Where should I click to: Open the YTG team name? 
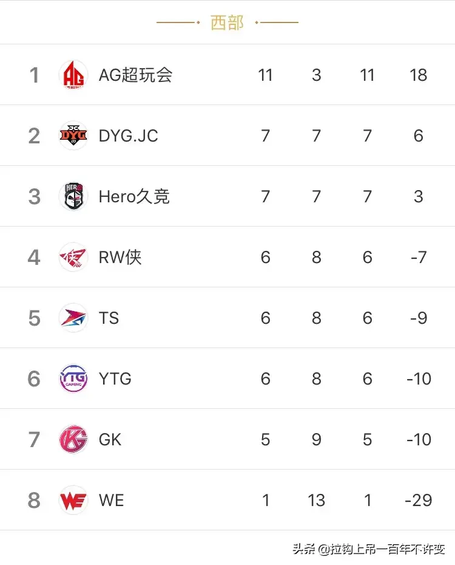tap(115, 378)
